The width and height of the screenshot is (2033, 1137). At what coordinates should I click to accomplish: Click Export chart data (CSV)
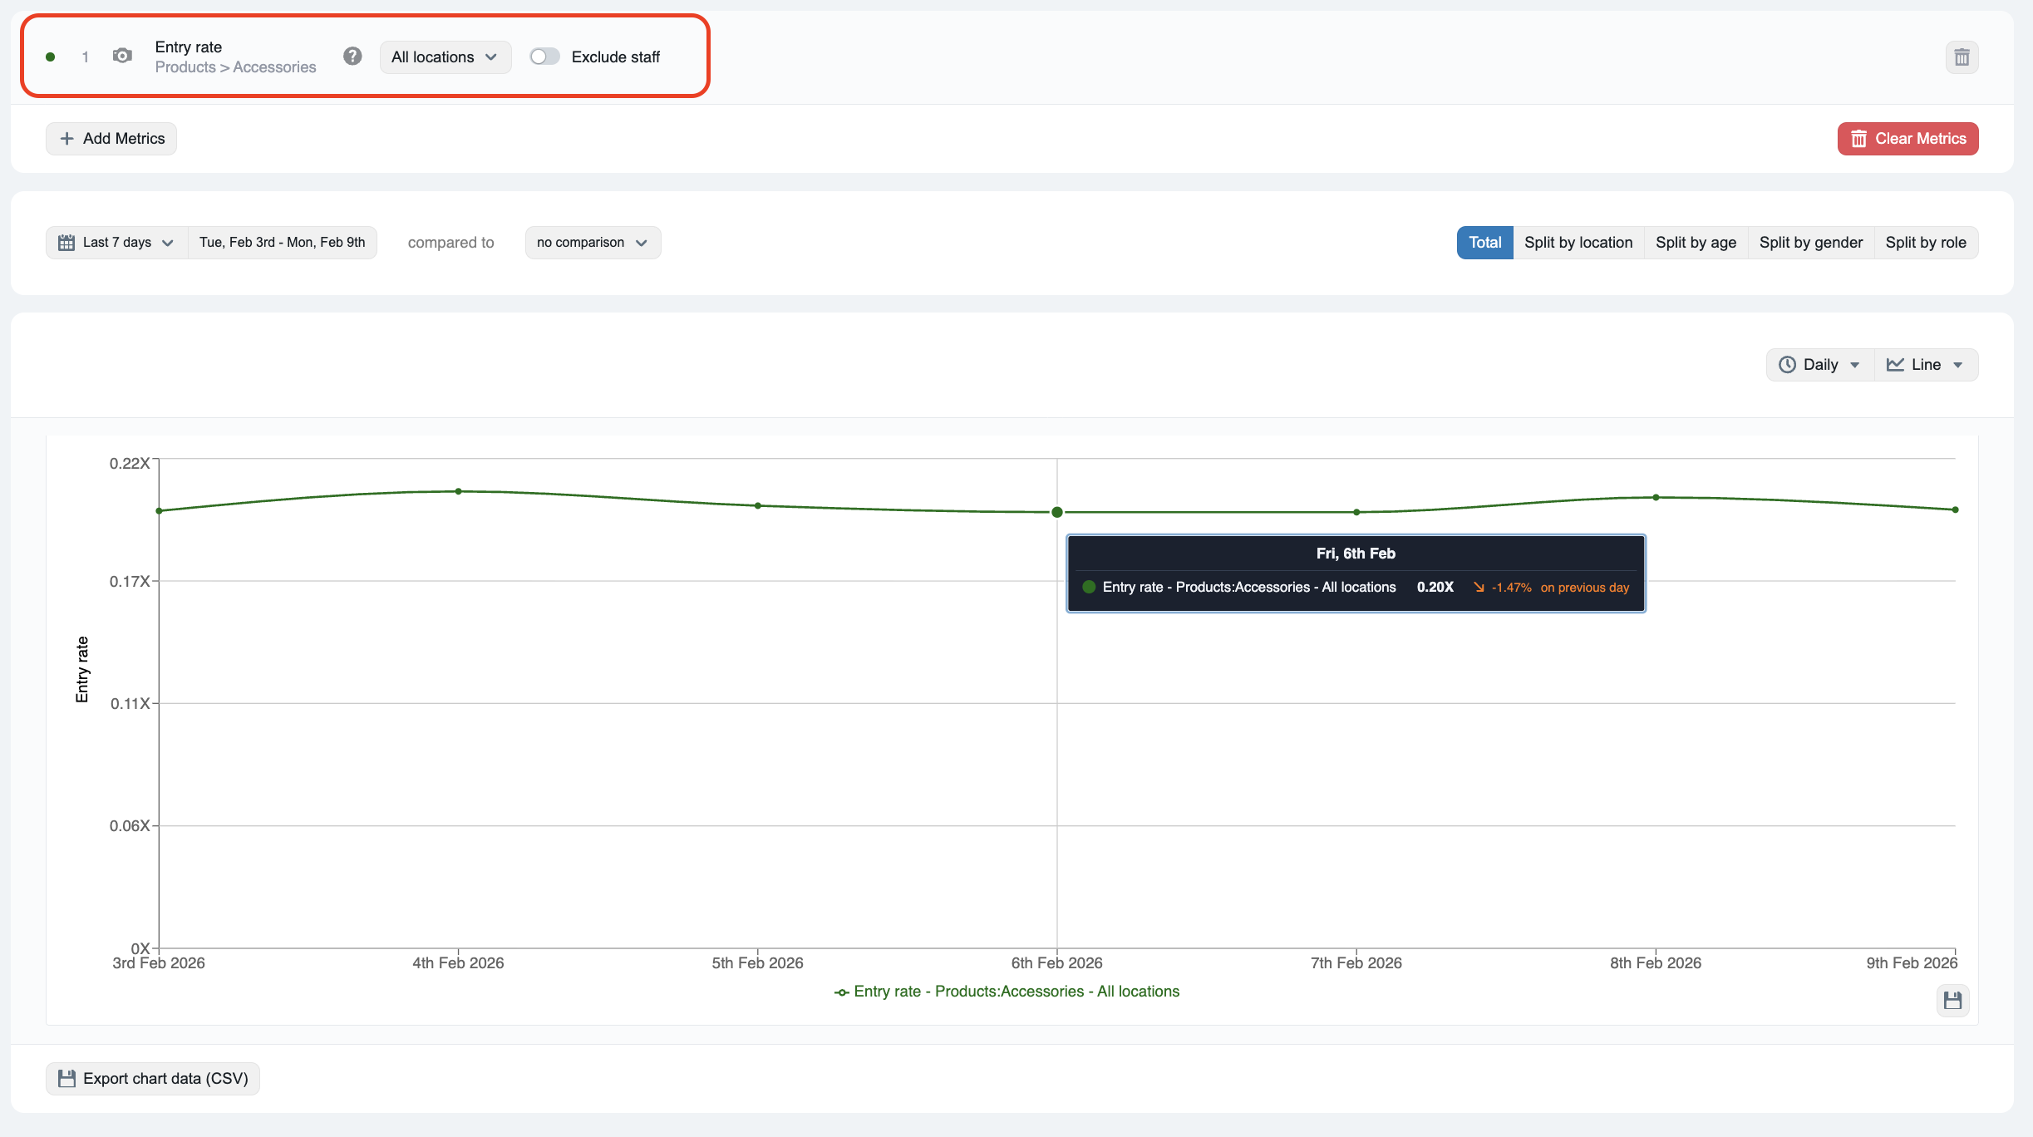pyautogui.click(x=153, y=1079)
